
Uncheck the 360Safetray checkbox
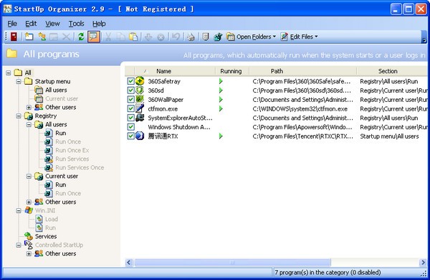tap(131, 81)
